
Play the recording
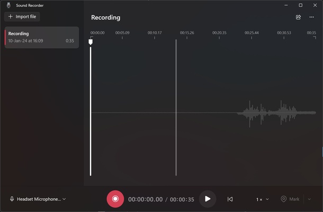tap(208, 199)
